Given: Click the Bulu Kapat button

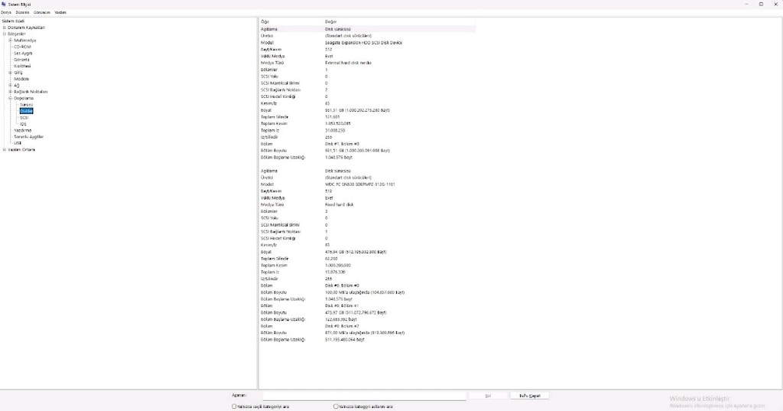Looking at the screenshot, I should [x=529, y=396].
